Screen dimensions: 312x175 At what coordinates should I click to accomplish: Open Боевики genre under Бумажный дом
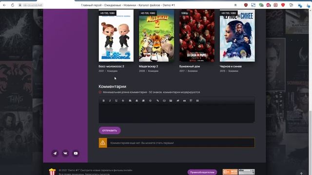coord(193,71)
